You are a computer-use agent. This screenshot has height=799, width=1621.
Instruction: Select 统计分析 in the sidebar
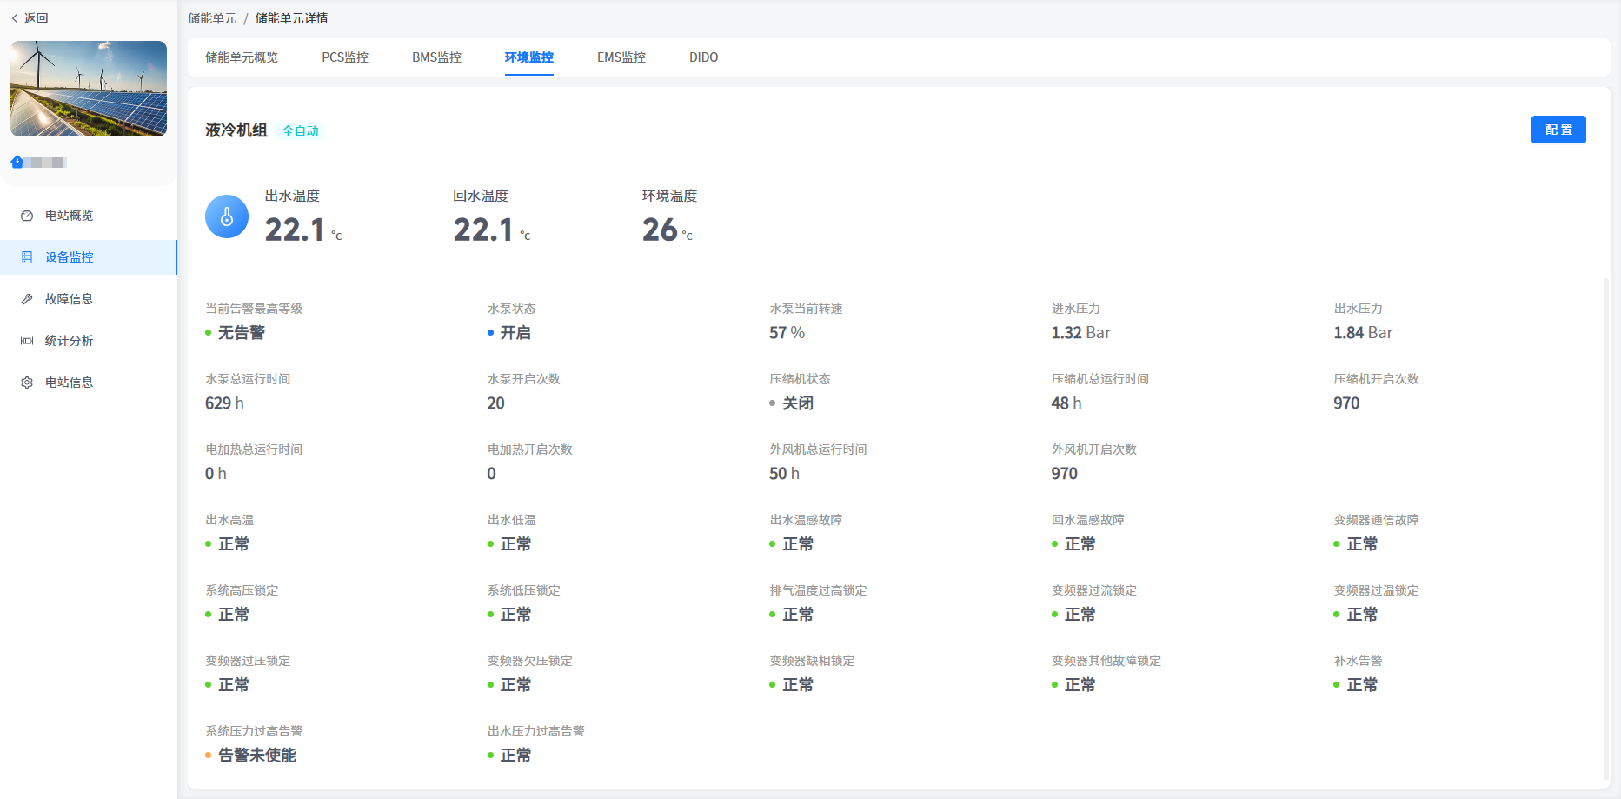(x=69, y=341)
